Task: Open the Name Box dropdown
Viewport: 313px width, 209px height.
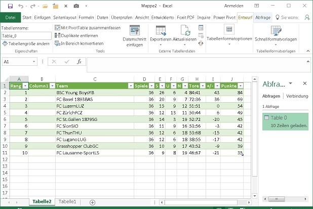Action: click(34, 62)
